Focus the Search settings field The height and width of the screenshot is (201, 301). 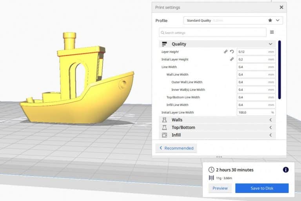212,33
